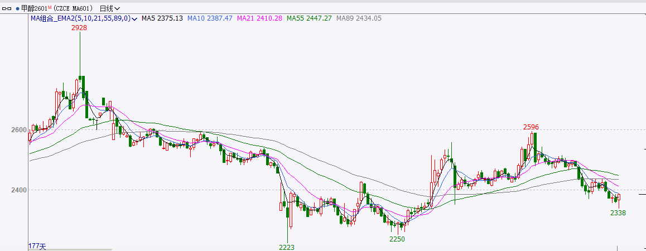
Task: Click the 177天 day count label
Action: click(x=37, y=246)
